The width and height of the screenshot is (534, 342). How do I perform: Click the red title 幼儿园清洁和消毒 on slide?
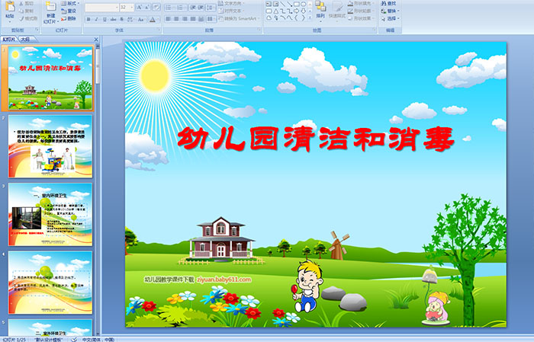[x=316, y=139]
